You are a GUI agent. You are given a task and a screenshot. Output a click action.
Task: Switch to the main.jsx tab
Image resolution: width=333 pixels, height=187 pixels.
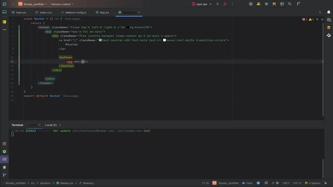(x=19, y=12)
